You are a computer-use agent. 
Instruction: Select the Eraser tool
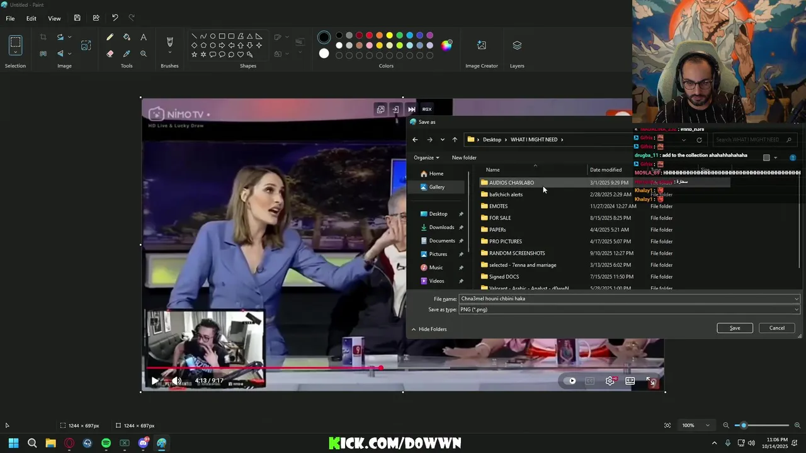110,54
